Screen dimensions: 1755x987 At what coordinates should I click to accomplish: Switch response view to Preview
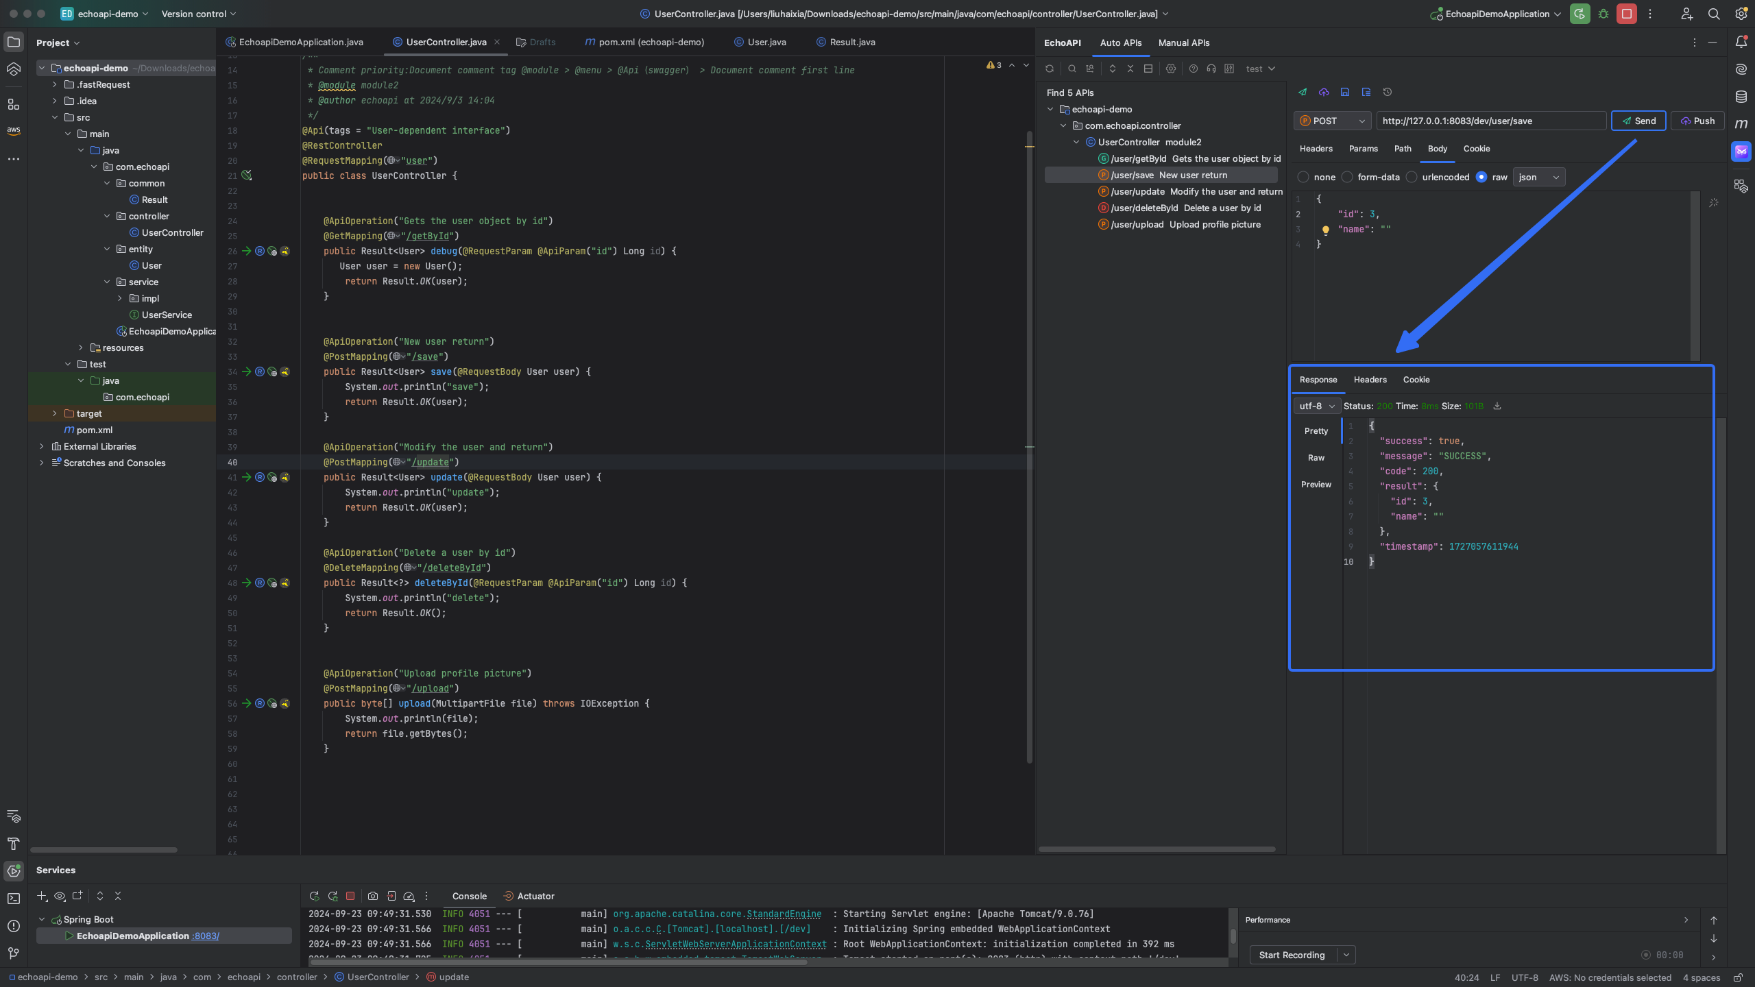point(1316,485)
